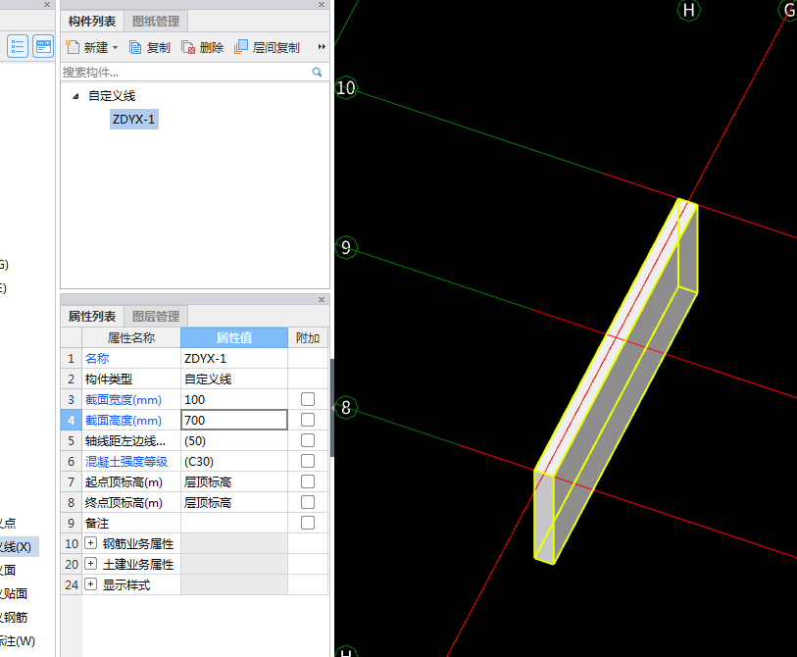Switch to the 图层管理 tab
The image size is (797, 657).
pyautogui.click(x=156, y=317)
